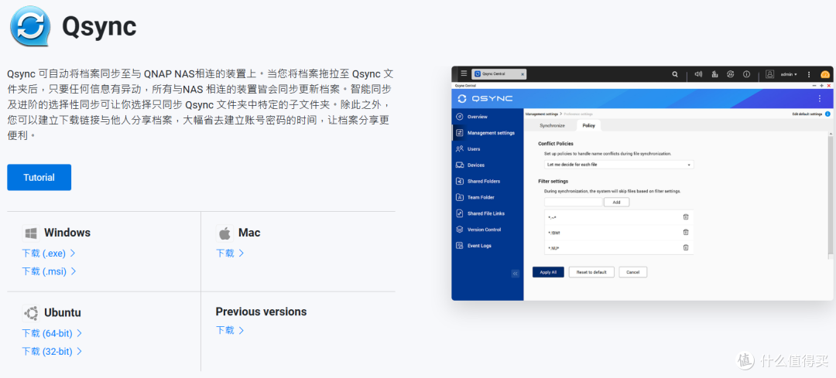
Task: Click the *./BW! filter entry text
Action: (554, 233)
